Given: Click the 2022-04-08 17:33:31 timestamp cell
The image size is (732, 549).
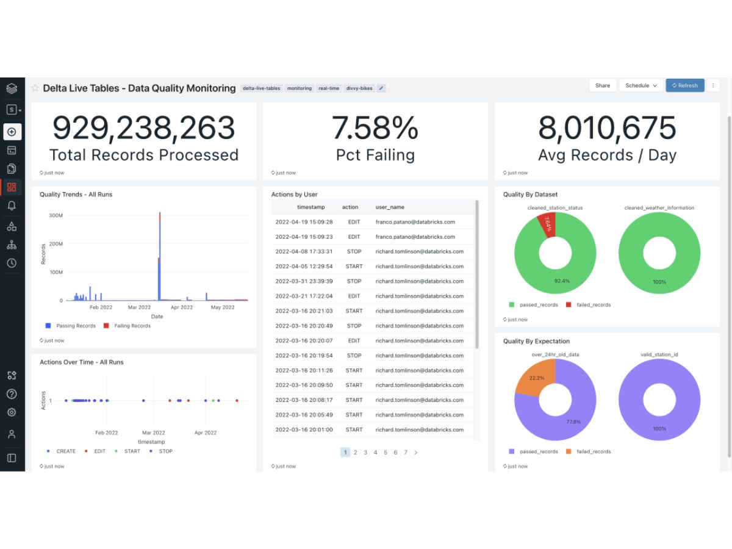Looking at the screenshot, I should 304,251.
